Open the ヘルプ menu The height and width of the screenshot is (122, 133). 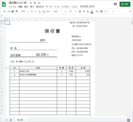pyautogui.click(x=74, y=7)
